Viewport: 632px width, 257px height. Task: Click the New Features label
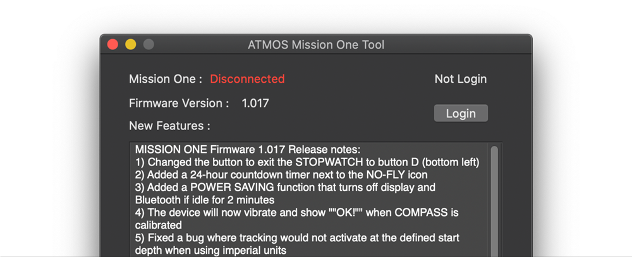click(169, 126)
